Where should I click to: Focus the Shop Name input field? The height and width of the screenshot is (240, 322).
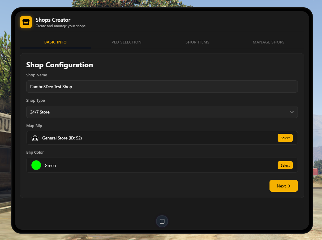pos(162,87)
